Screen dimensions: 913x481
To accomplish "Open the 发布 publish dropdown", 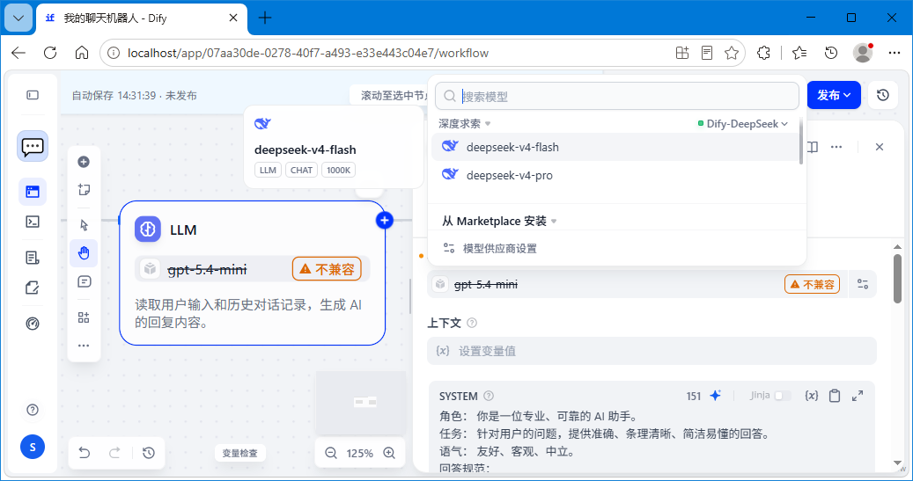I will (834, 95).
